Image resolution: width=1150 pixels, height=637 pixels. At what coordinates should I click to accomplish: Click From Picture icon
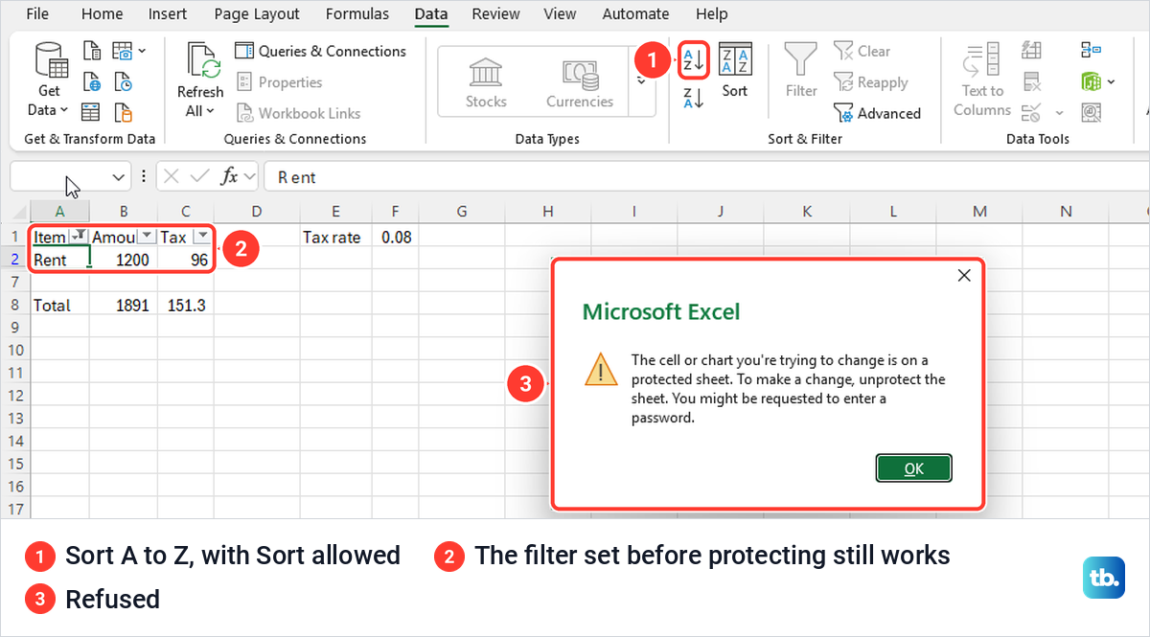point(122,51)
